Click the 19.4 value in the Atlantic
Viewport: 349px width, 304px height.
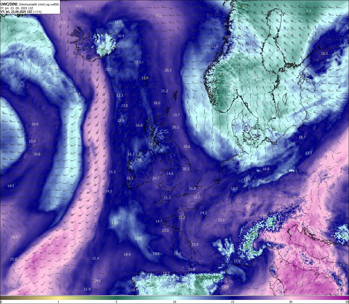click(127, 255)
